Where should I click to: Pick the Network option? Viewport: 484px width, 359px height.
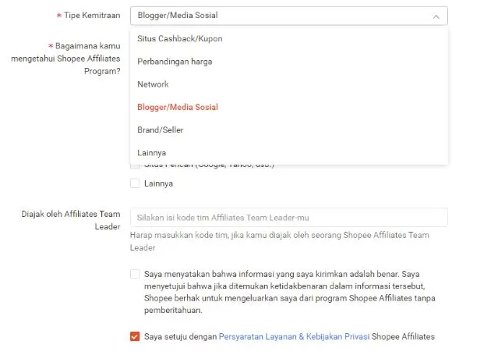[288, 84]
